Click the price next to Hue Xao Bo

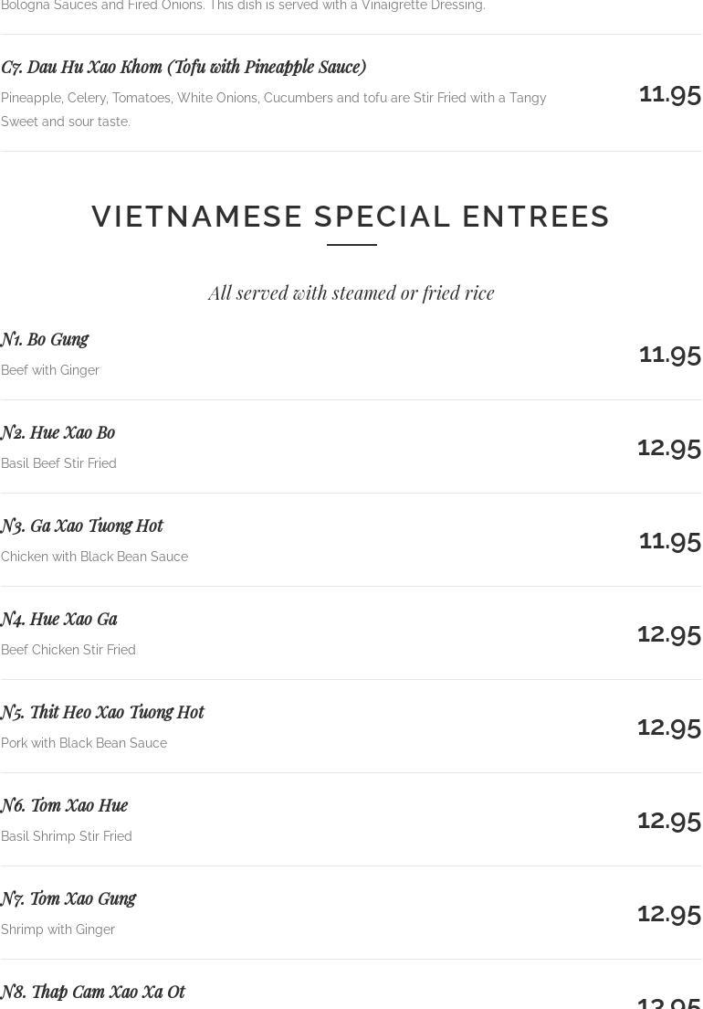(x=668, y=446)
